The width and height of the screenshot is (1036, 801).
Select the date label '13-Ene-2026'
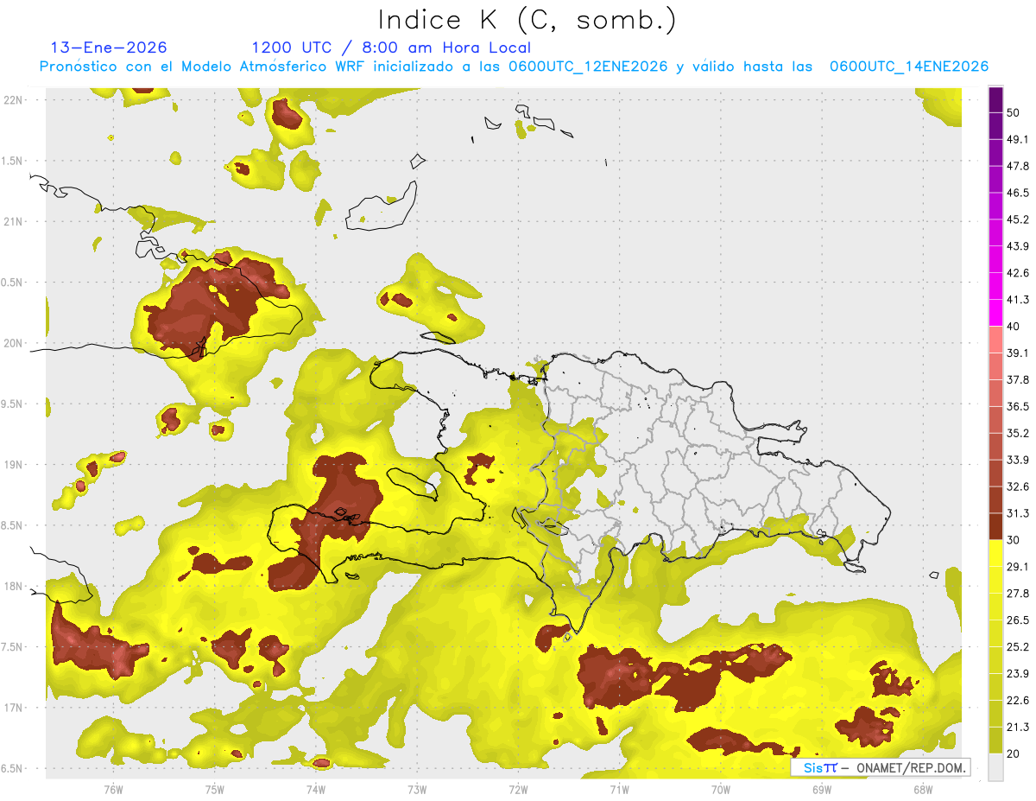[x=109, y=48]
